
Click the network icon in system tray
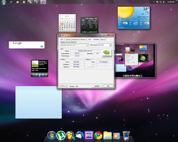point(160,2)
